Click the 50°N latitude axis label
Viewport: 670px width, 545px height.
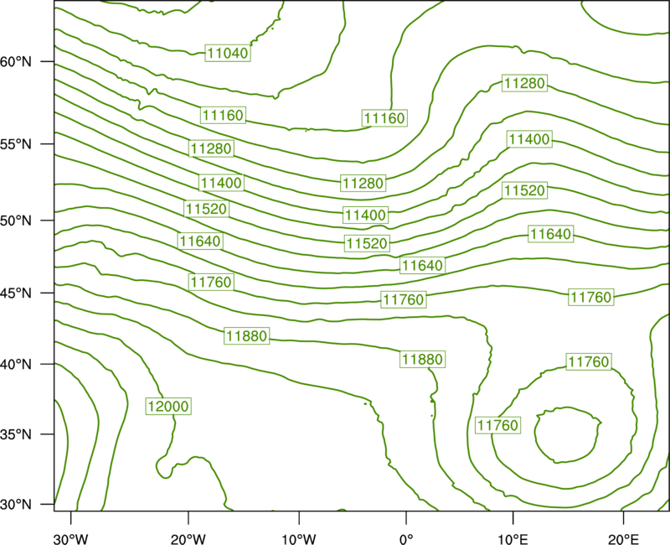tap(16, 221)
